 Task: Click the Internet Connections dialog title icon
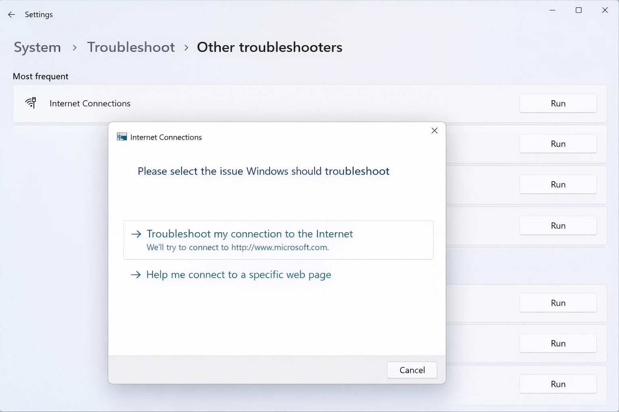tap(121, 137)
